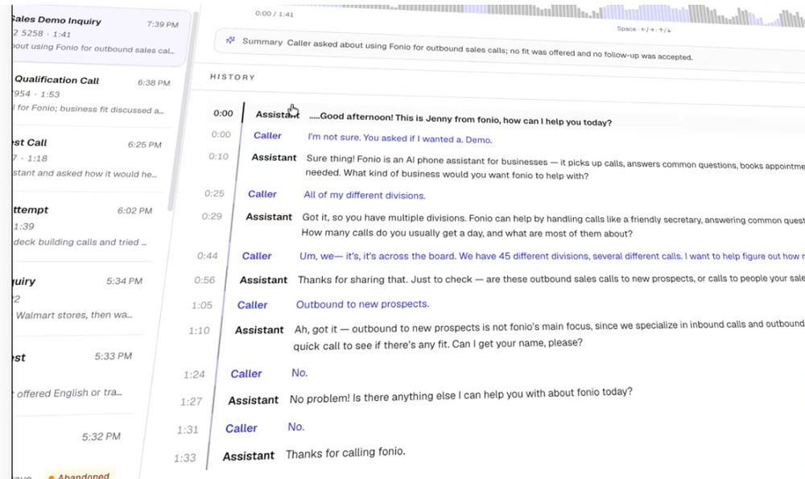This screenshot has height=479, width=805.
Task: Select the call logged at 6:02 PM
Action: pyautogui.click(x=82, y=226)
